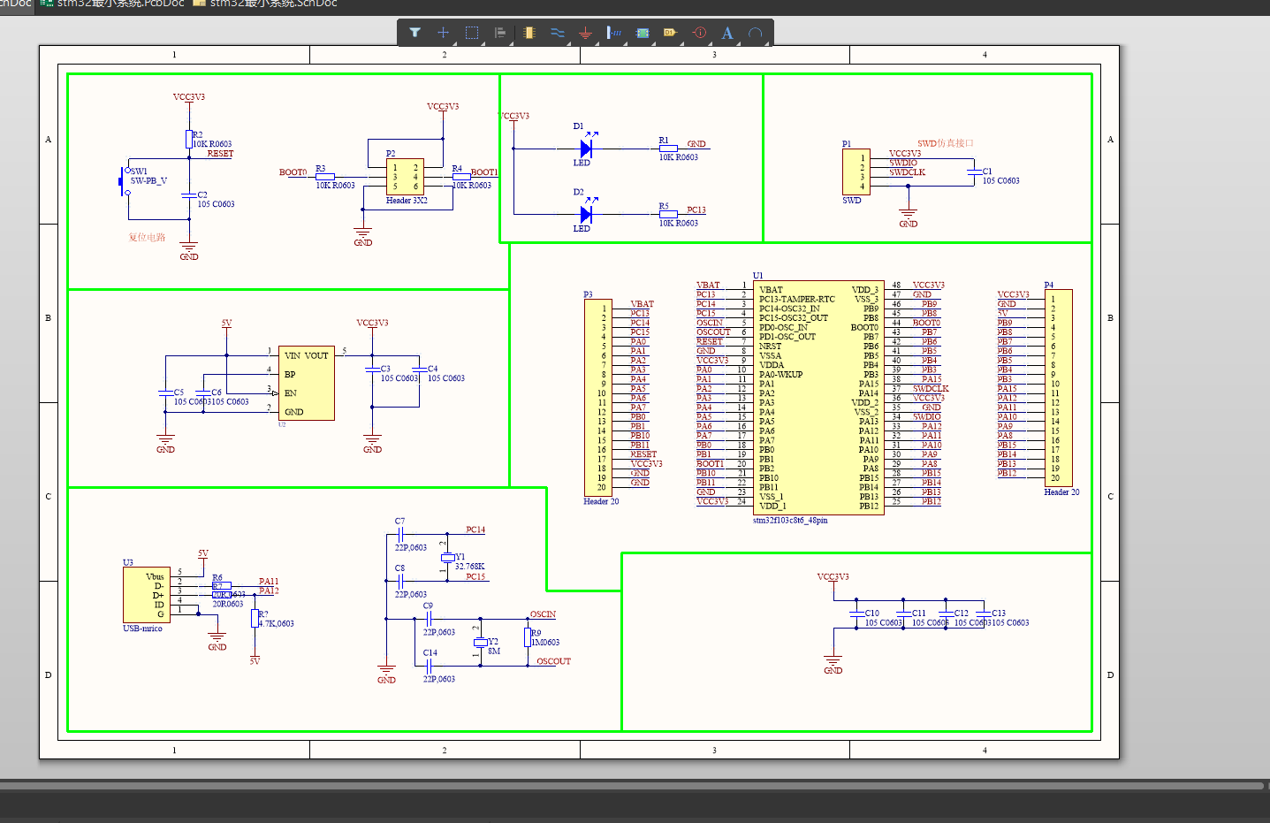This screenshot has width=1270, height=823.
Task: Select the stm32f103c8t6 component U1
Action: [x=818, y=398]
